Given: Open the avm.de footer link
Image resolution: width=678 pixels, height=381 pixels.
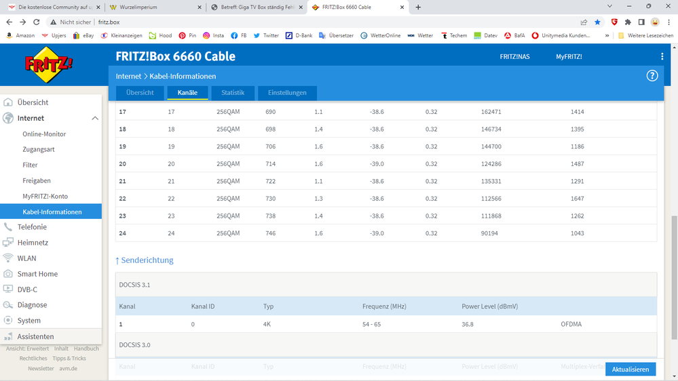Looking at the screenshot, I should [x=68, y=369].
